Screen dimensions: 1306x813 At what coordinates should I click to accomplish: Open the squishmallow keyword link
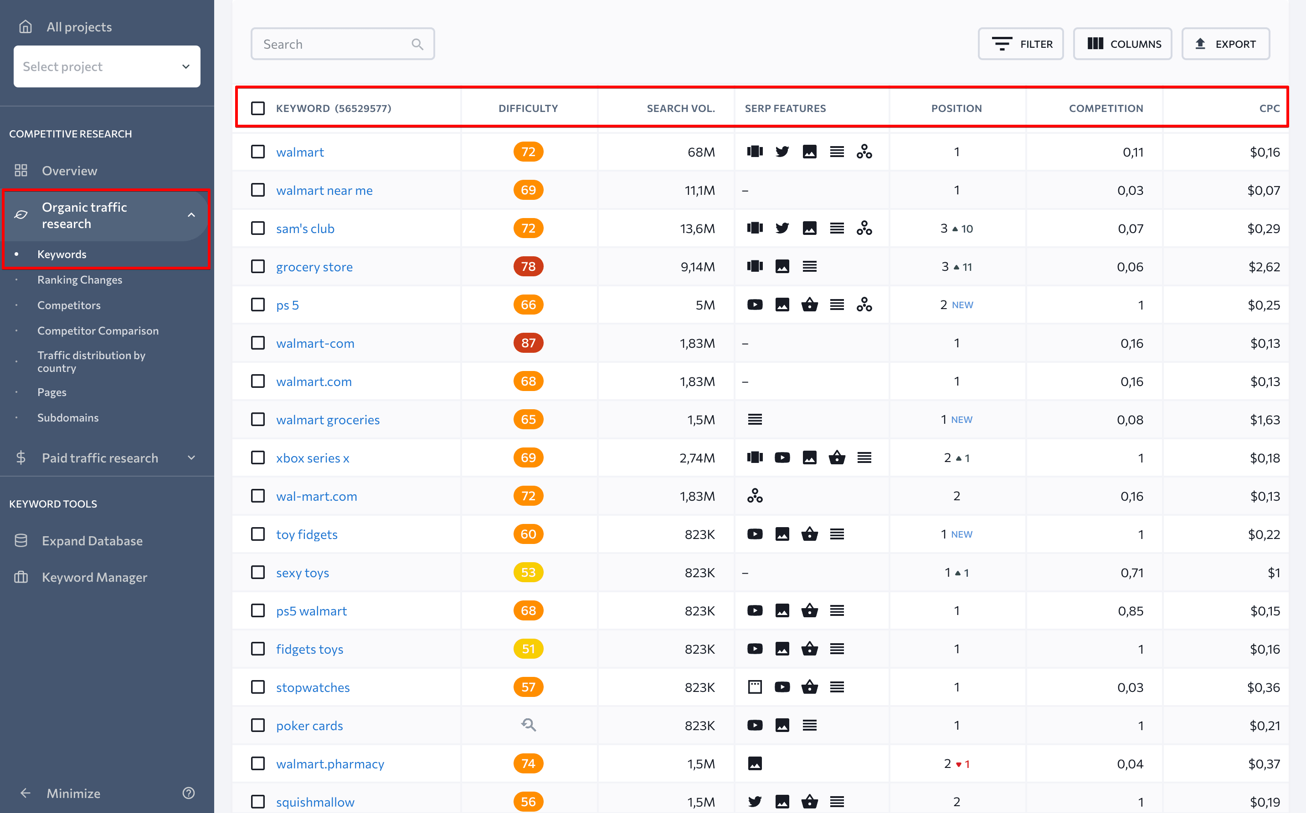[x=315, y=802]
